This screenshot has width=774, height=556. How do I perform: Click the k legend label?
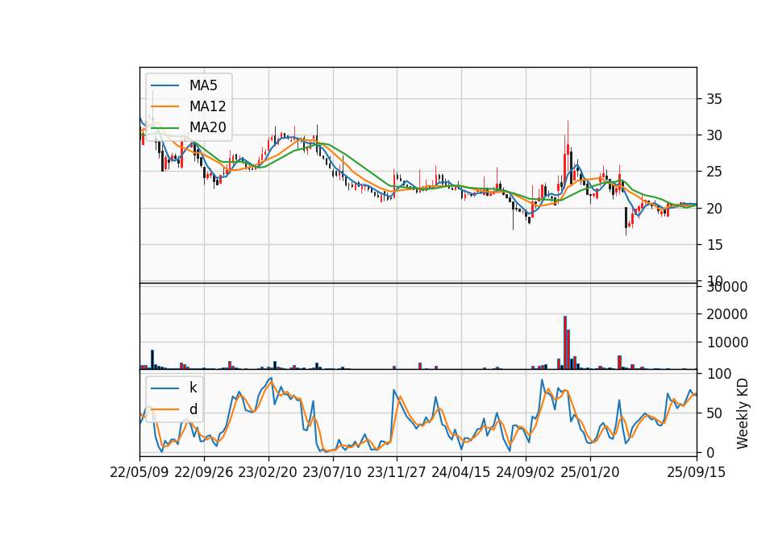point(193,388)
